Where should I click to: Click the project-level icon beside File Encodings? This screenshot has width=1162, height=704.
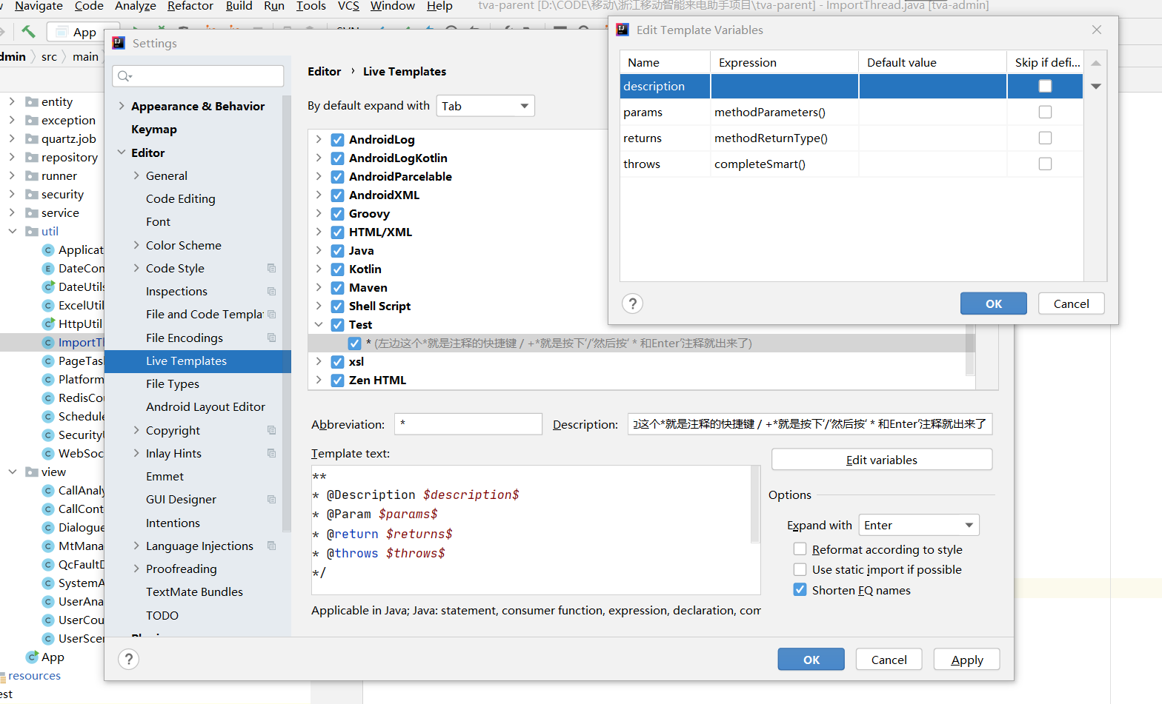click(x=271, y=338)
